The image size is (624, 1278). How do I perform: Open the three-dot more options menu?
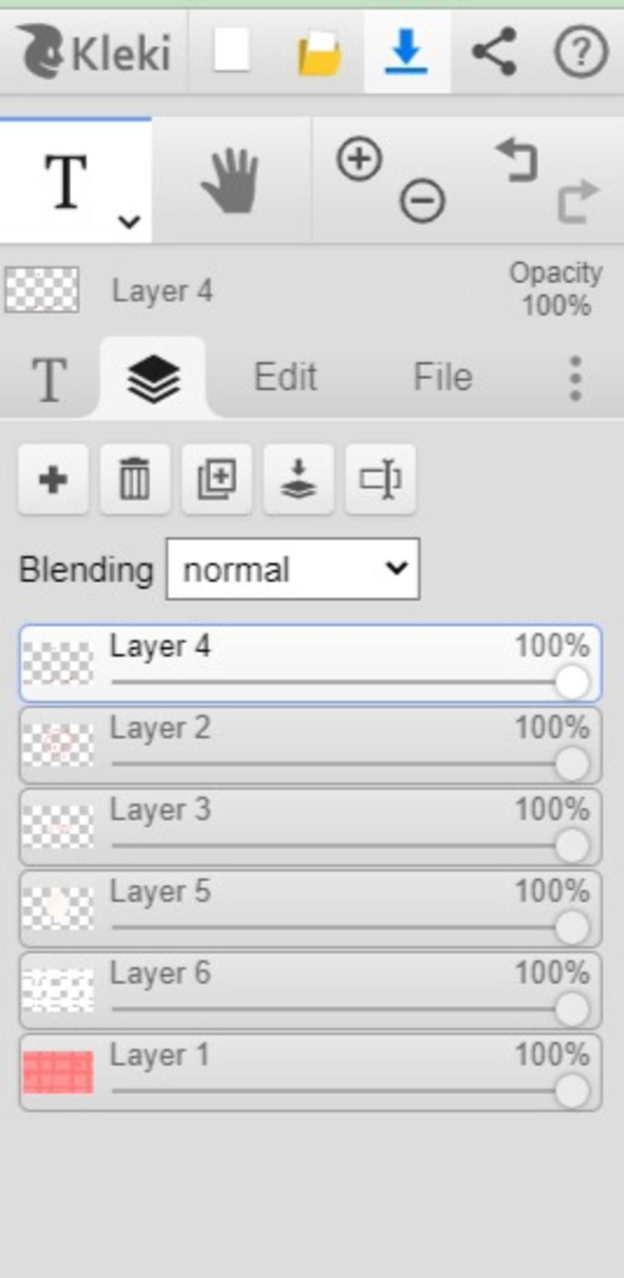tap(575, 378)
